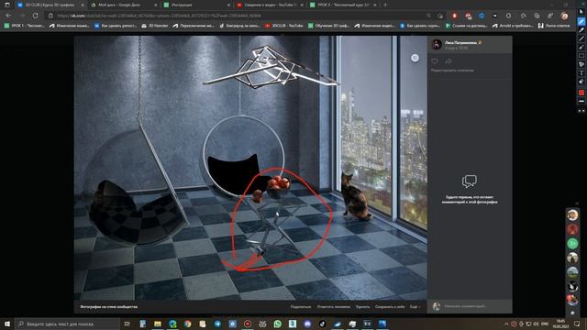587x330 pixels.
Task: Open Discord from the taskbar
Action: click(307, 324)
